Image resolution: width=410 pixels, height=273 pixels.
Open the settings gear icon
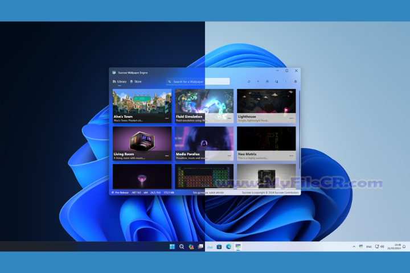296,81
